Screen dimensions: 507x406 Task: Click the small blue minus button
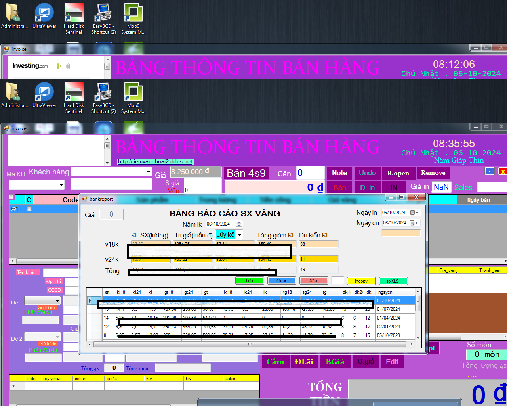(x=490, y=171)
